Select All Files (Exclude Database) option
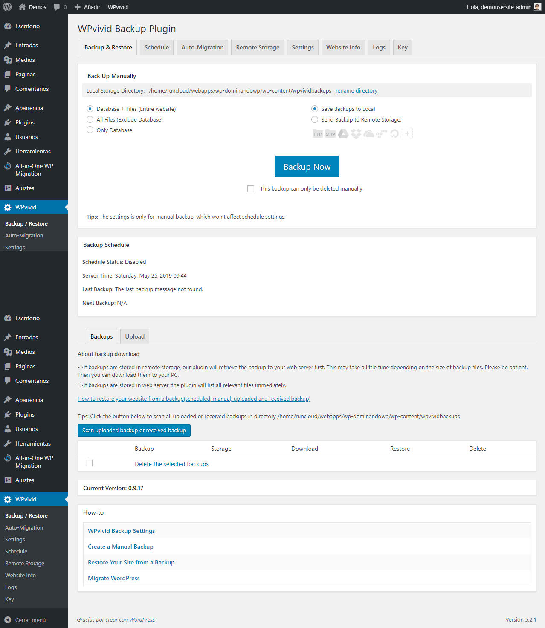545x628 pixels. click(x=90, y=119)
